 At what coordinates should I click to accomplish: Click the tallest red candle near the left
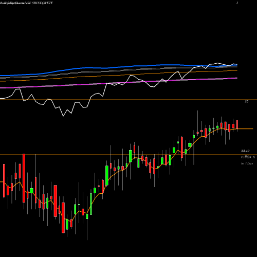coord(24,178)
